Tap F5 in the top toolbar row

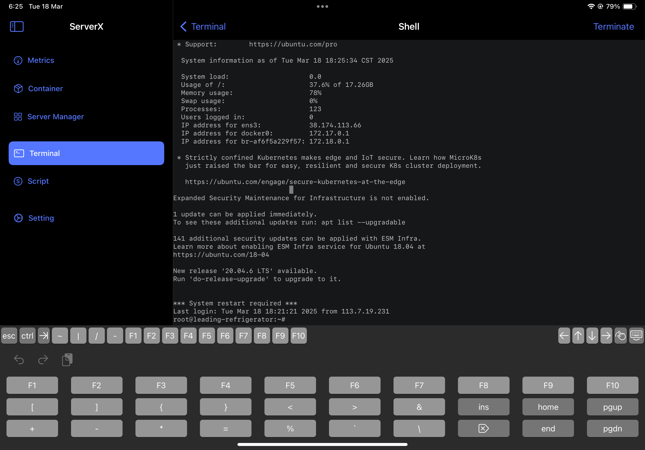(207, 336)
